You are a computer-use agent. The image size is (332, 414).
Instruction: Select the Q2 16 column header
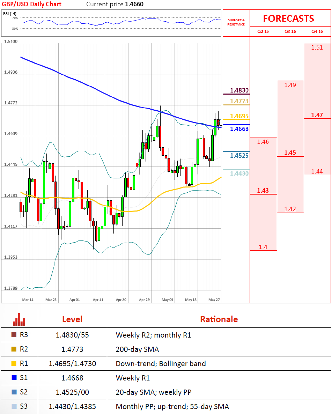(263, 31)
